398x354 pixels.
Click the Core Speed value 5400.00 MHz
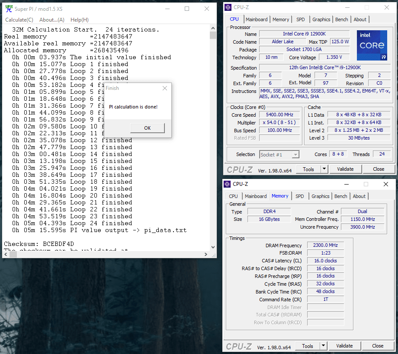(x=279, y=115)
